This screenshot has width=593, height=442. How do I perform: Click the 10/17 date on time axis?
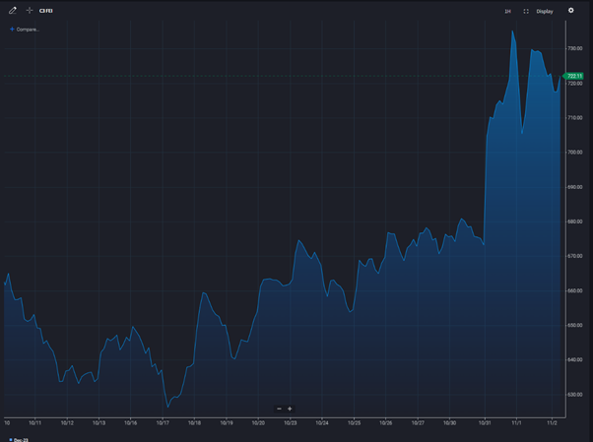(164, 422)
